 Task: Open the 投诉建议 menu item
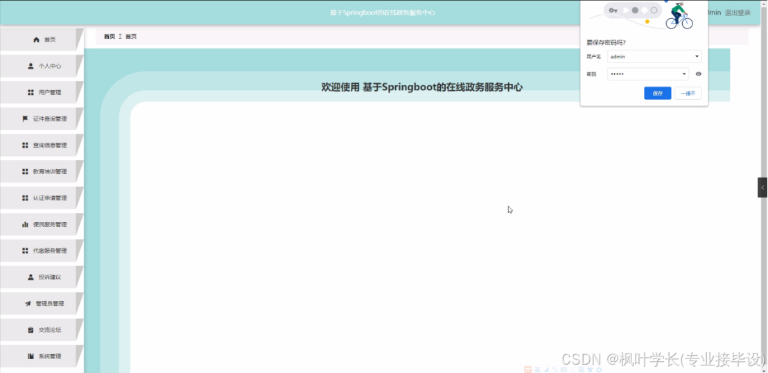pyautogui.click(x=42, y=277)
